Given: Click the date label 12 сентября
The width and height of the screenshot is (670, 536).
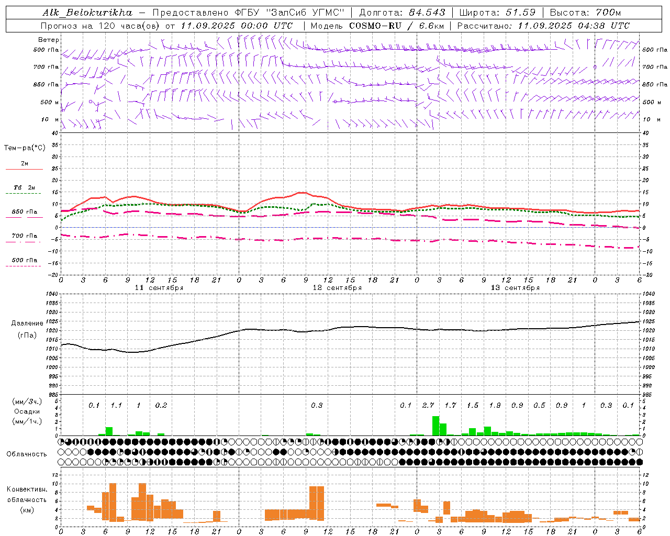Looking at the screenshot, I should (337, 288).
